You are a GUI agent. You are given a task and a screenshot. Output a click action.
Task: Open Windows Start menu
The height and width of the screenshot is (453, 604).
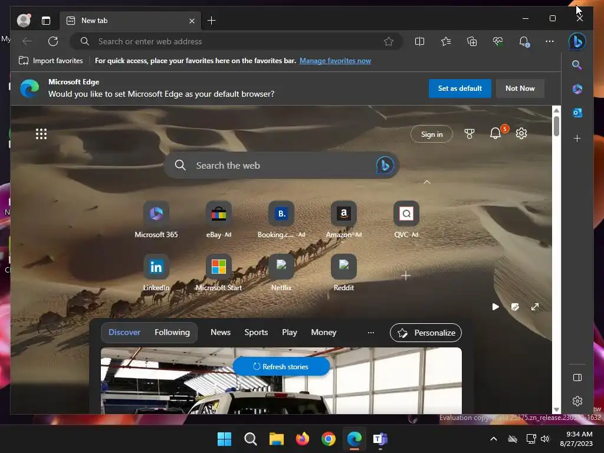tap(224, 439)
